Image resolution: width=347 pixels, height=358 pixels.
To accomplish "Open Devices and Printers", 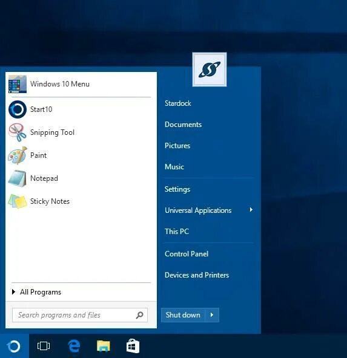I will click(197, 275).
